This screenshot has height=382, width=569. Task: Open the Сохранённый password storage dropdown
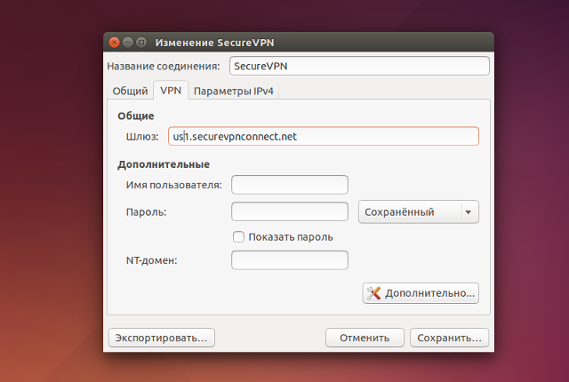(419, 211)
